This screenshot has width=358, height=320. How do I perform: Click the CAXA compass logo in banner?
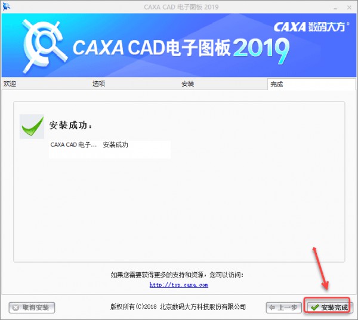(44, 45)
